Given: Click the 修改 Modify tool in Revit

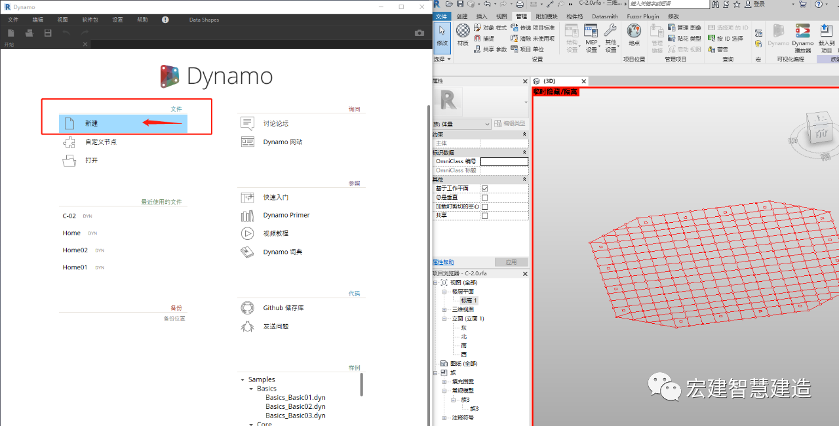Looking at the screenshot, I should tap(442, 37).
